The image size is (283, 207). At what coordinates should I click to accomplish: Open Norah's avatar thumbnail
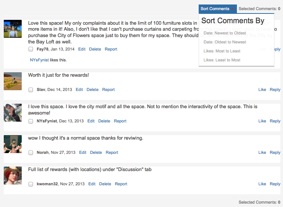click(13, 144)
